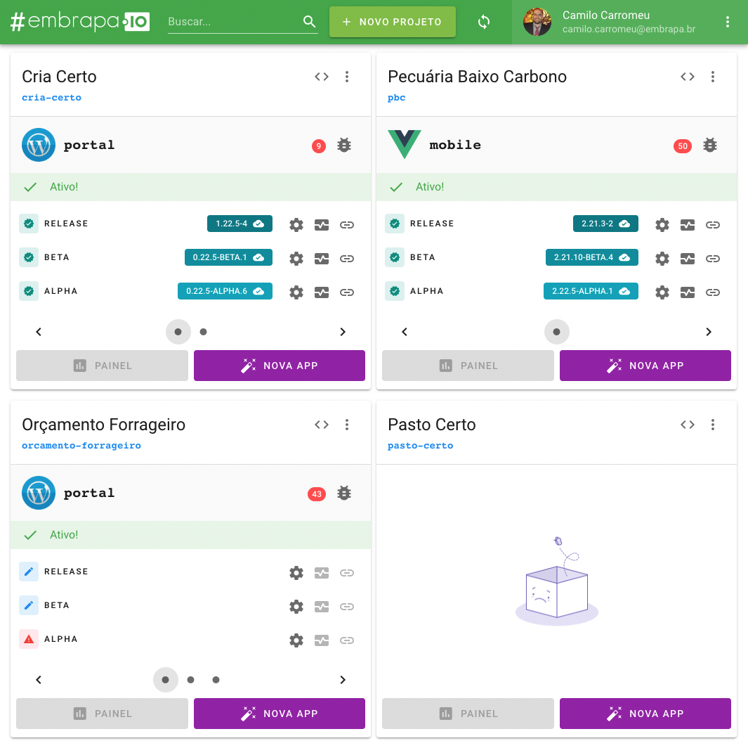Open user account menu three dots

point(727,22)
